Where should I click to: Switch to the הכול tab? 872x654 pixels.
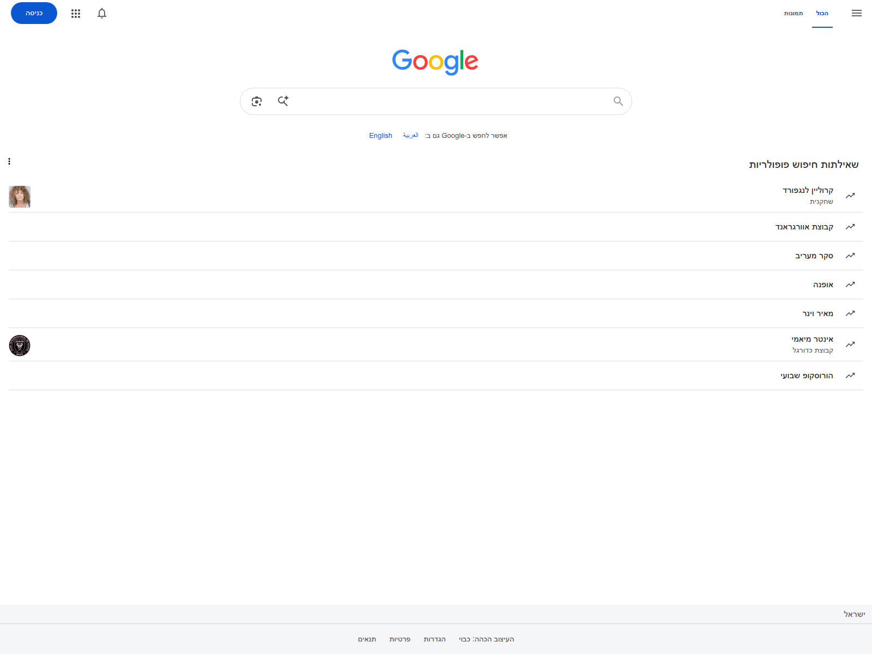[822, 14]
